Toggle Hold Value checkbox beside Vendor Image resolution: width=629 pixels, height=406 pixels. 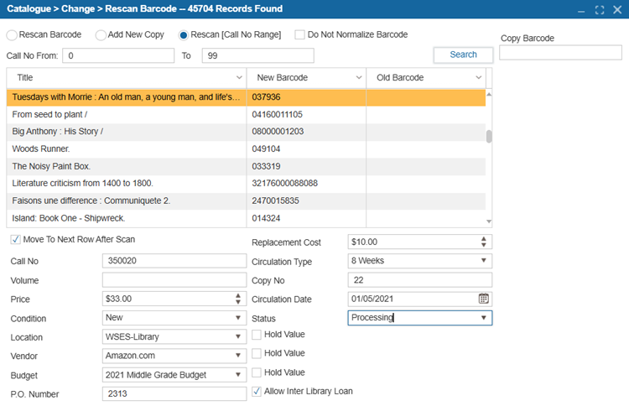tap(257, 353)
